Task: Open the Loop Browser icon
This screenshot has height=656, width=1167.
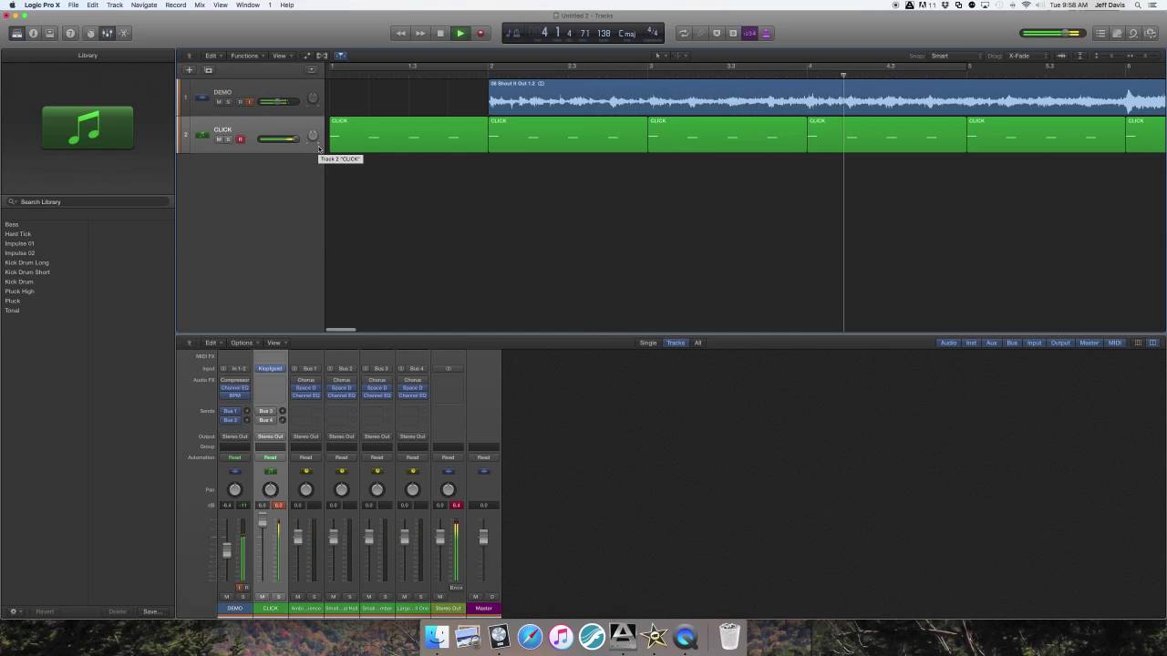Action: pyautogui.click(x=1133, y=34)
